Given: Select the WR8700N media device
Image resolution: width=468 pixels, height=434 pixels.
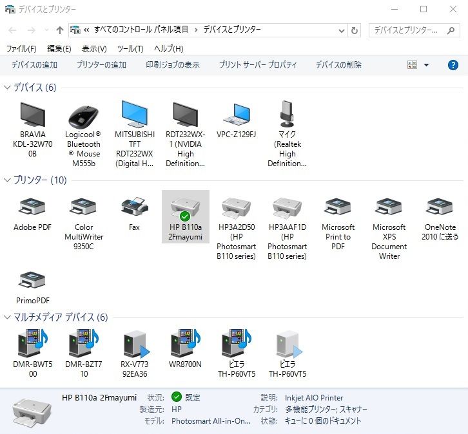Looking at the screenshot, I should coord(186,343).
